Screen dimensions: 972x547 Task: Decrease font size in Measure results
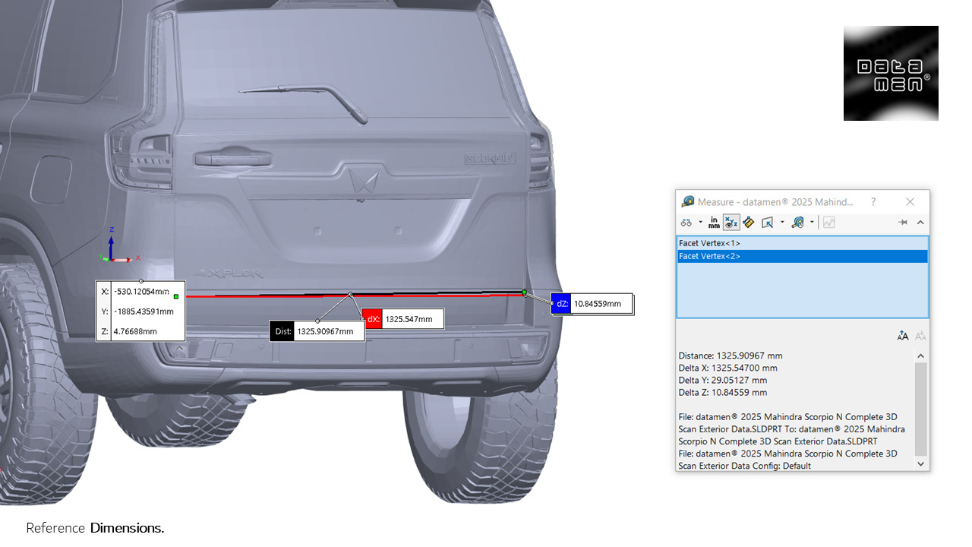[x=920, y=336]
